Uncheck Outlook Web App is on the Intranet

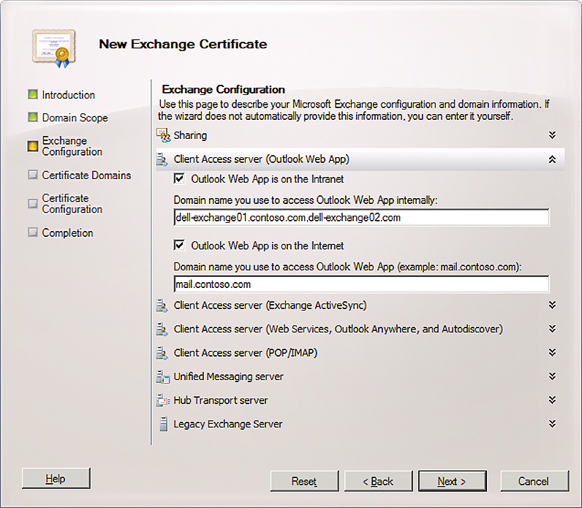pyautogui.click(x=179, y=178)
